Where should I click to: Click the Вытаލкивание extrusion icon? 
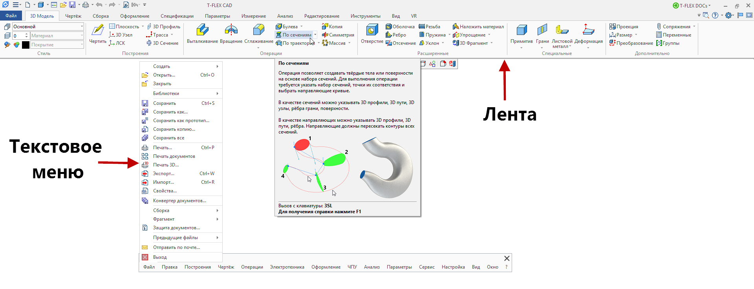pos(202,34)
